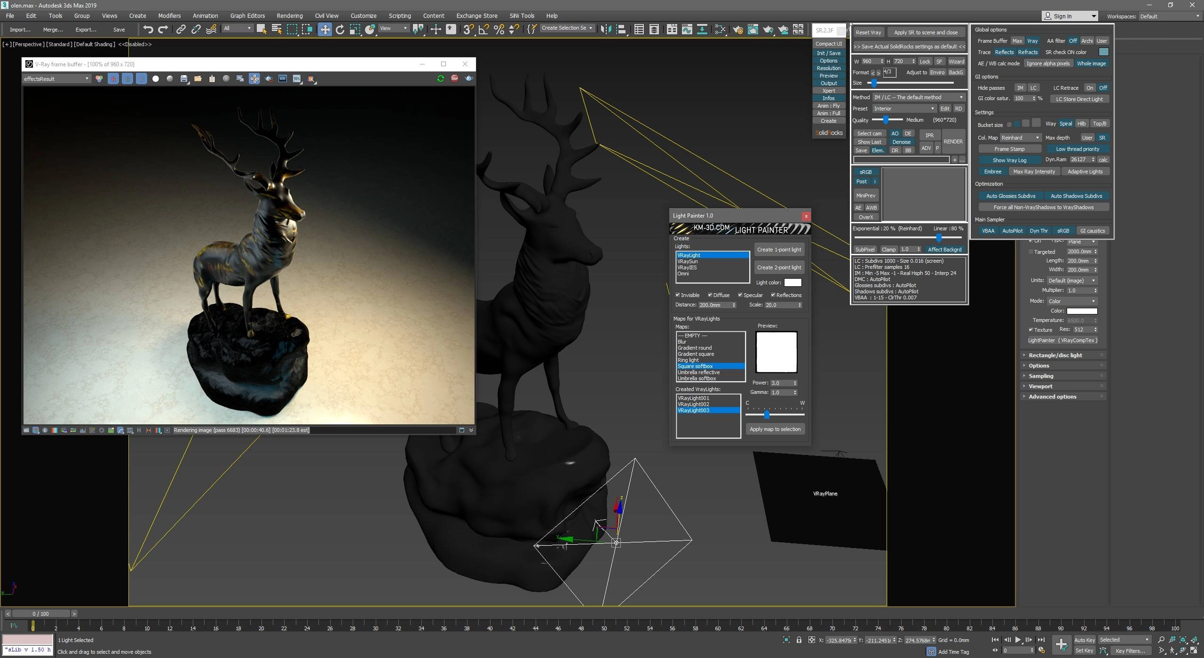Uncheck the Texture checkbox
Screen dimensions: 1204x658
click(x=1031, y=329)
